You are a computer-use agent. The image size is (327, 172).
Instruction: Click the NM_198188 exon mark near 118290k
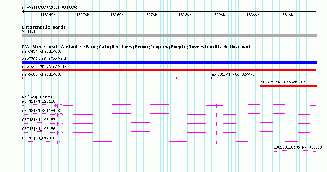tap(217, 106)
